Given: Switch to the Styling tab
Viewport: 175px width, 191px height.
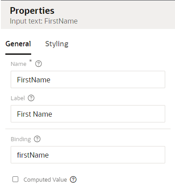Looking at the screenshot, I should pos(57,44).
